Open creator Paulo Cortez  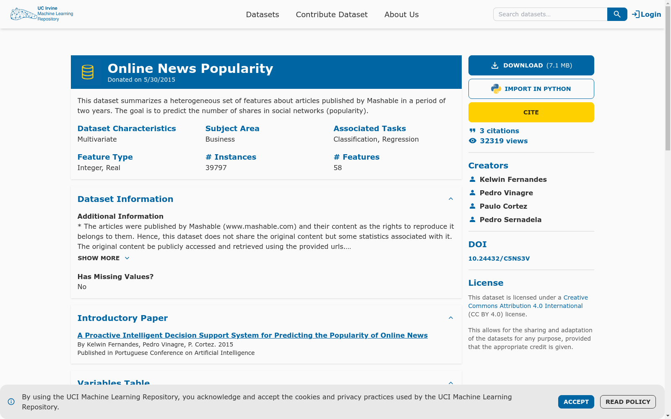(503, 206)
